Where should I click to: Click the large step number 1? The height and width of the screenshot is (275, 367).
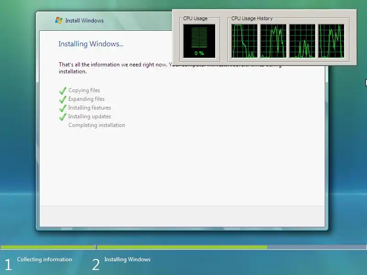pos(8,265)
